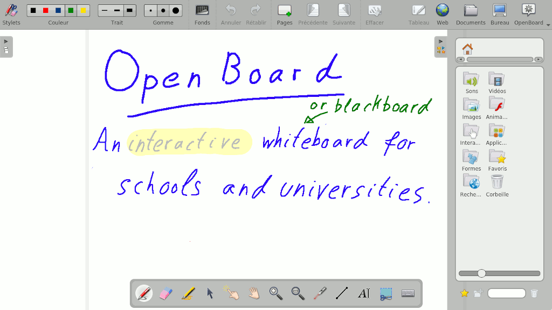552x310 pixels.
Task: Collapse the right library panel tab
Action: [441, 47]
